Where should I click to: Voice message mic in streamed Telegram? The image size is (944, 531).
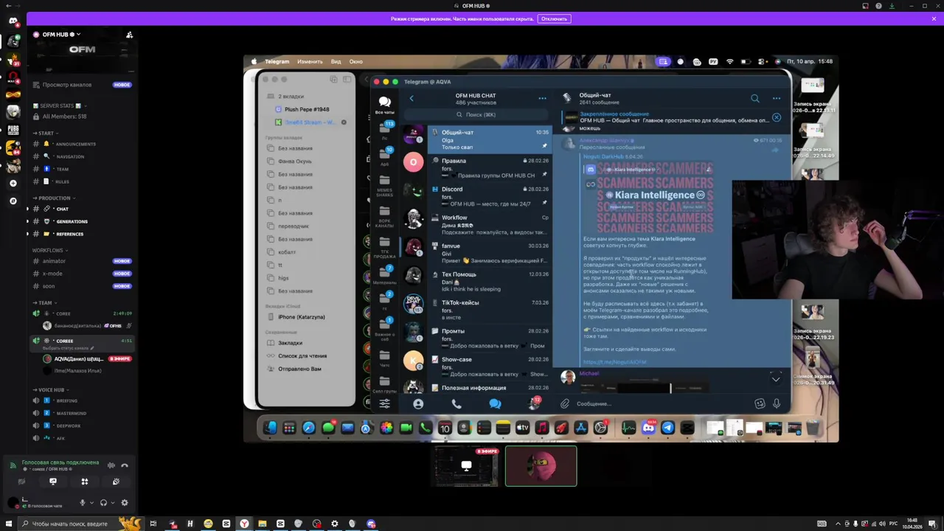coord(777,403)
